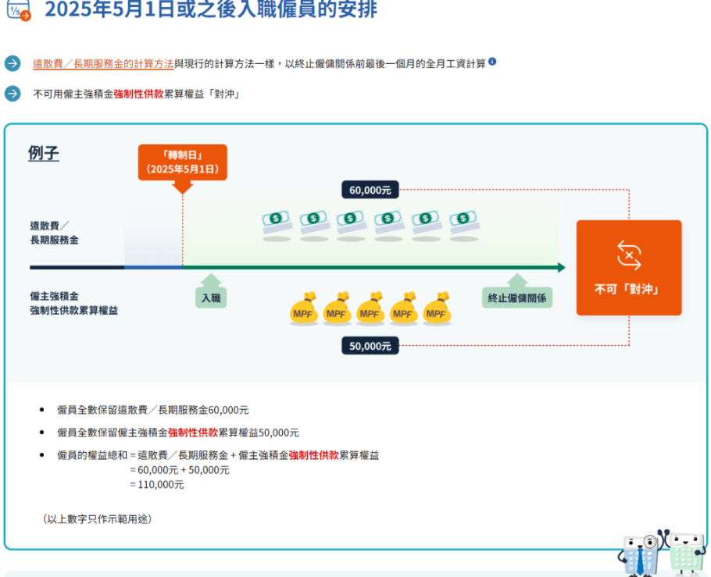The width and height of the screenshot is (711, 577).
Task: Click the 50,000元 amount label
Action: 370,346
